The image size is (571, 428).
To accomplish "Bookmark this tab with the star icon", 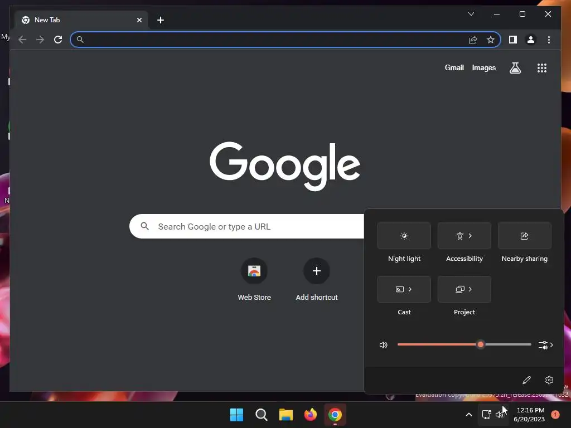I will [x=491, y=40].
